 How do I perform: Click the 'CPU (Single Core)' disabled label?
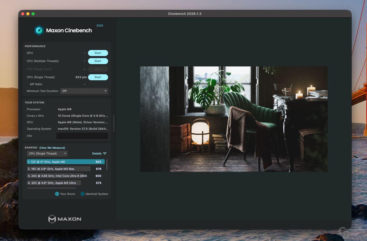pos(39,69)
